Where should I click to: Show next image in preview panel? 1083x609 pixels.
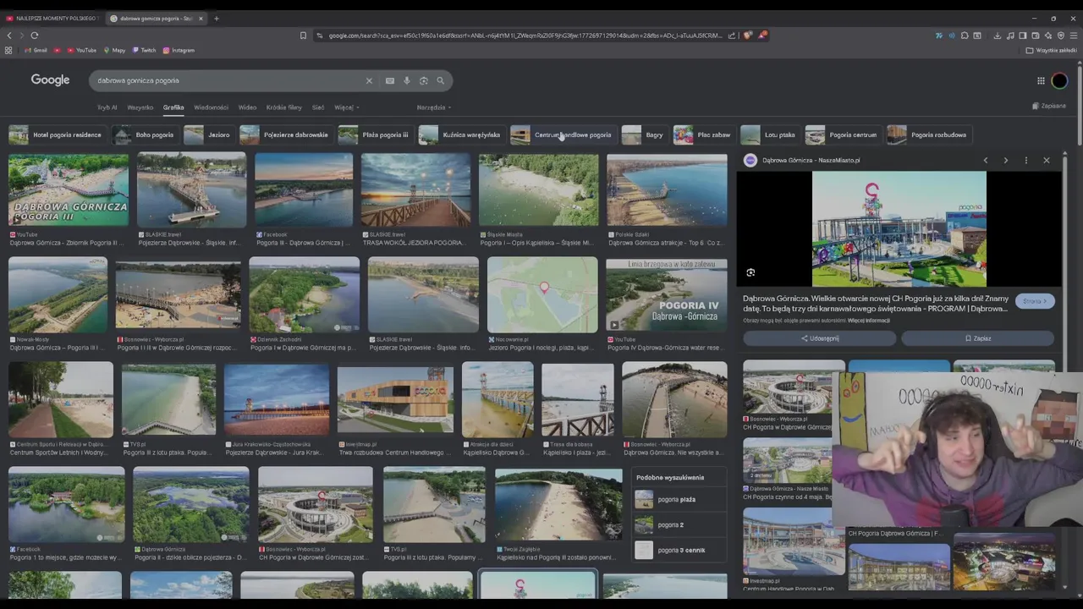pos(1005,160)
